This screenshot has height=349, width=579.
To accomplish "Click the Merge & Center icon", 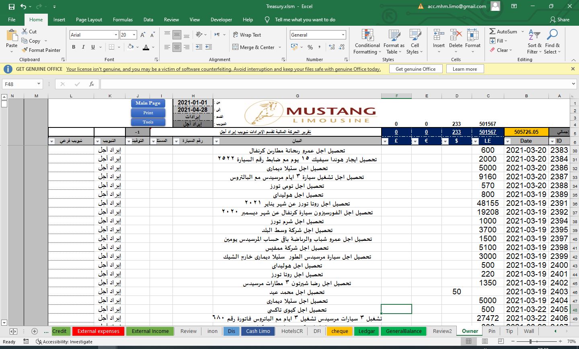I will point(236,47).
